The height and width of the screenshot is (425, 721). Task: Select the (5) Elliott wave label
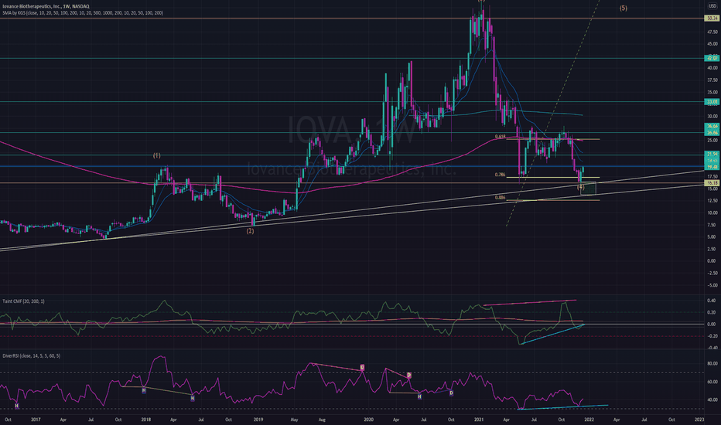click(623, 8)
